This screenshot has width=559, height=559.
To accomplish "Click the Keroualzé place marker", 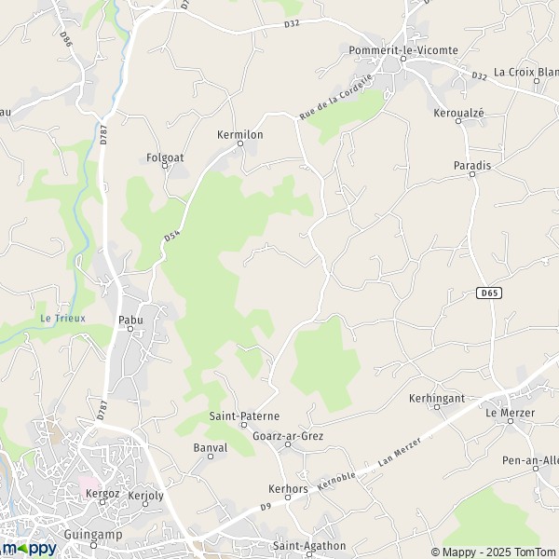I will [x=458, y=121].
